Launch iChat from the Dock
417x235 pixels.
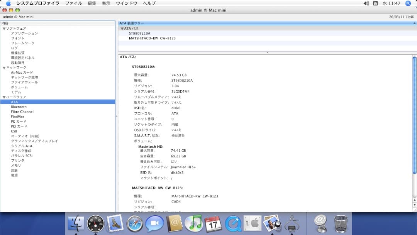(x=154, y=223)
